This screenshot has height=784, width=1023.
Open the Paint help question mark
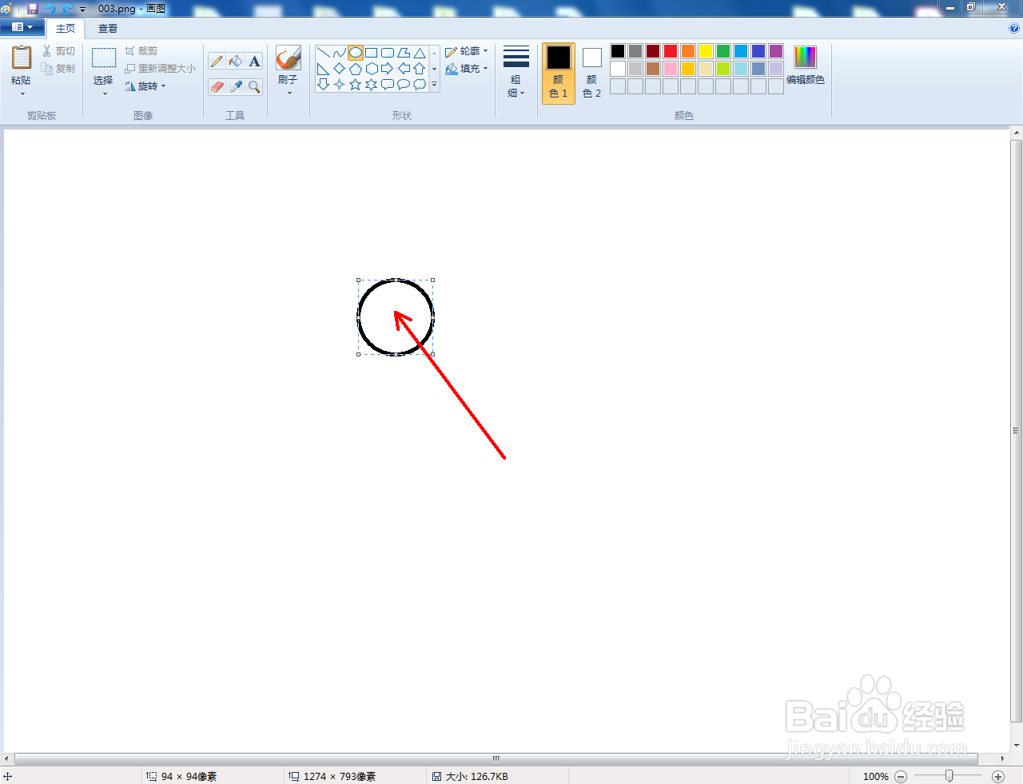[x=1015, y=28]
